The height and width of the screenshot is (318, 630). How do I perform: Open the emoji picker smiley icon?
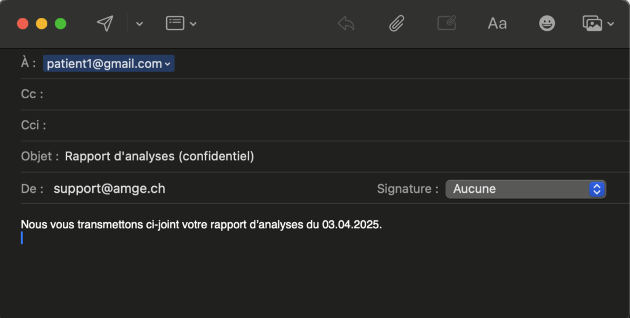pyautogui.click(x=546, y=23)
